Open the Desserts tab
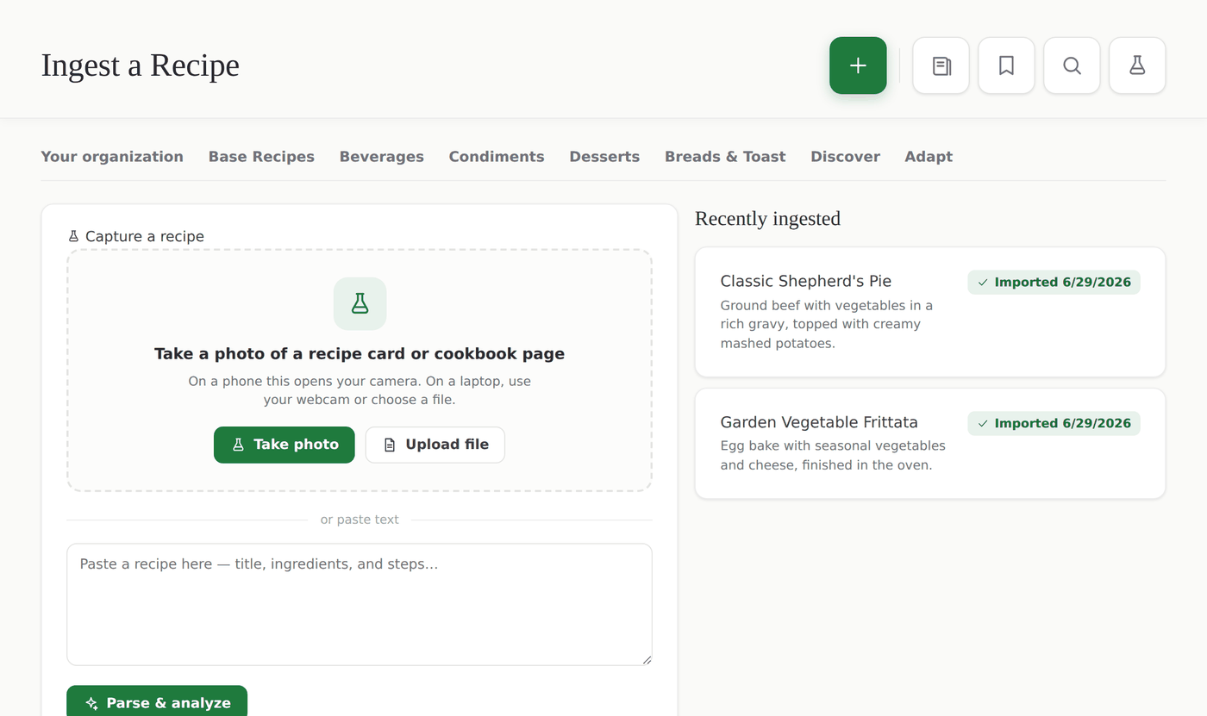The image size is (1207, 716). coord(604,157)
